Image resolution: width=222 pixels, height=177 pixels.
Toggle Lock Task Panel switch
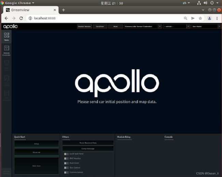66,154
